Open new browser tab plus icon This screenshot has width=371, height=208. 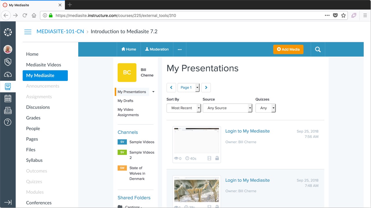pos(70,5)
